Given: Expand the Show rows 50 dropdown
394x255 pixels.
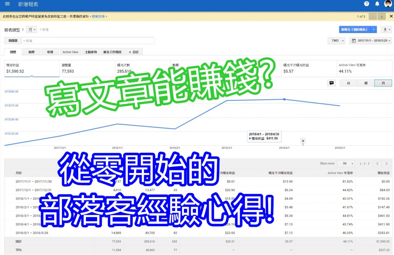Looking at the screenshot, I should coord(346,163).
